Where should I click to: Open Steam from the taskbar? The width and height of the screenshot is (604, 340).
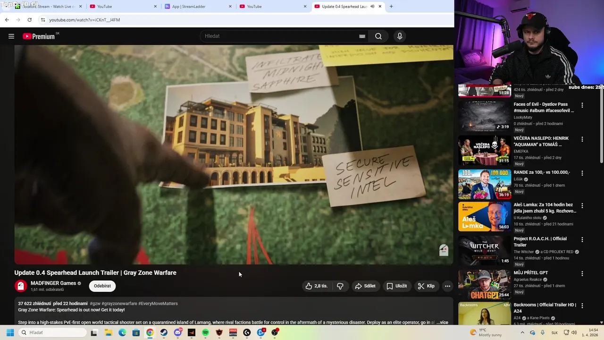pos(164,333)
